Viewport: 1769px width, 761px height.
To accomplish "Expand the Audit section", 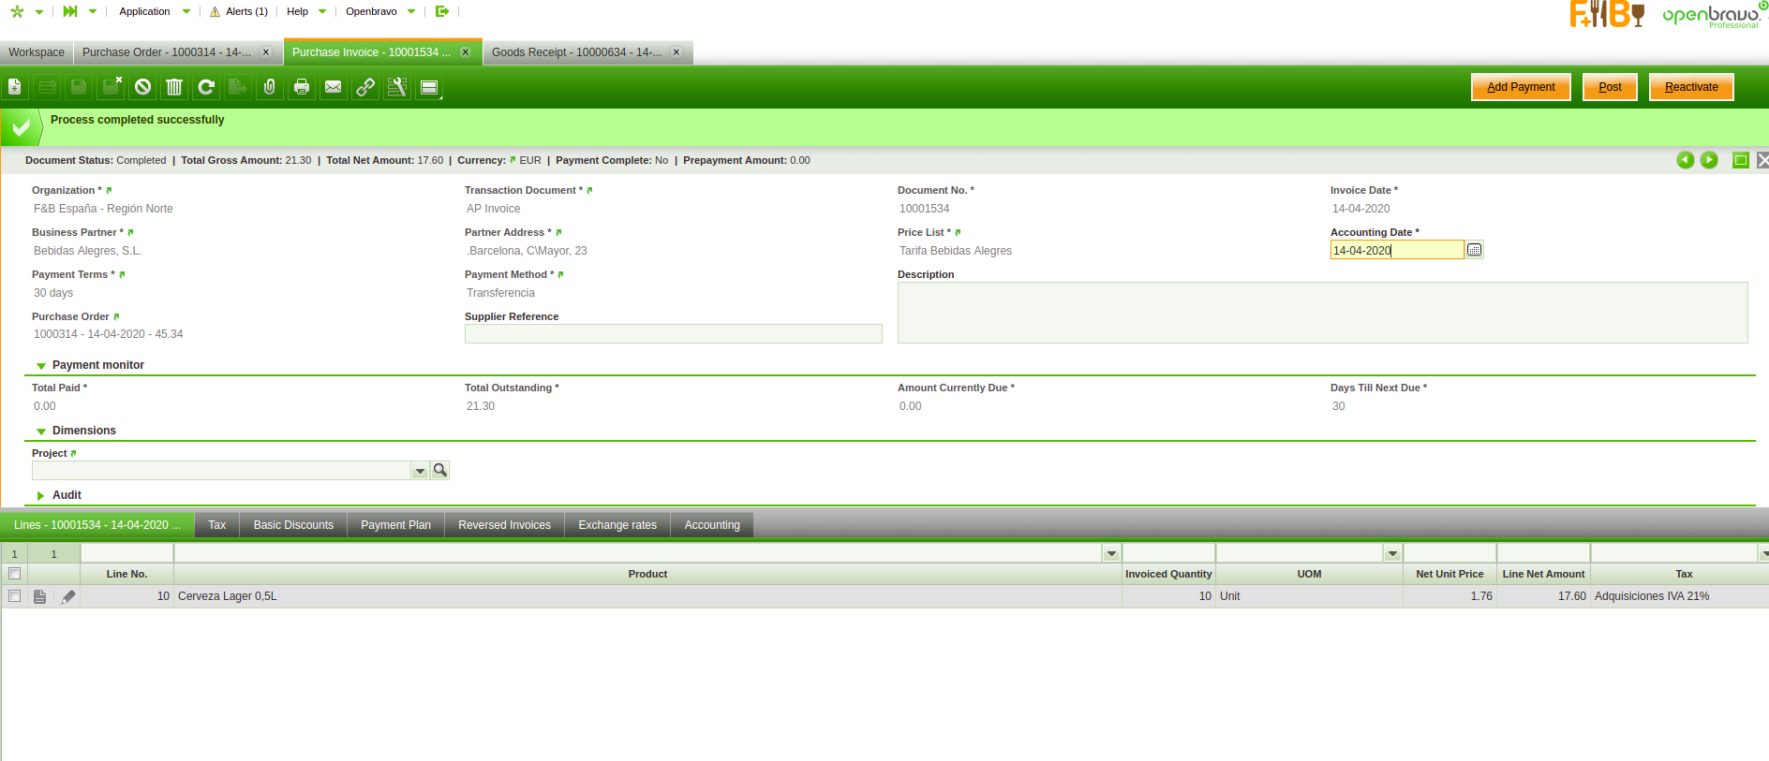I will click(41, 495).
